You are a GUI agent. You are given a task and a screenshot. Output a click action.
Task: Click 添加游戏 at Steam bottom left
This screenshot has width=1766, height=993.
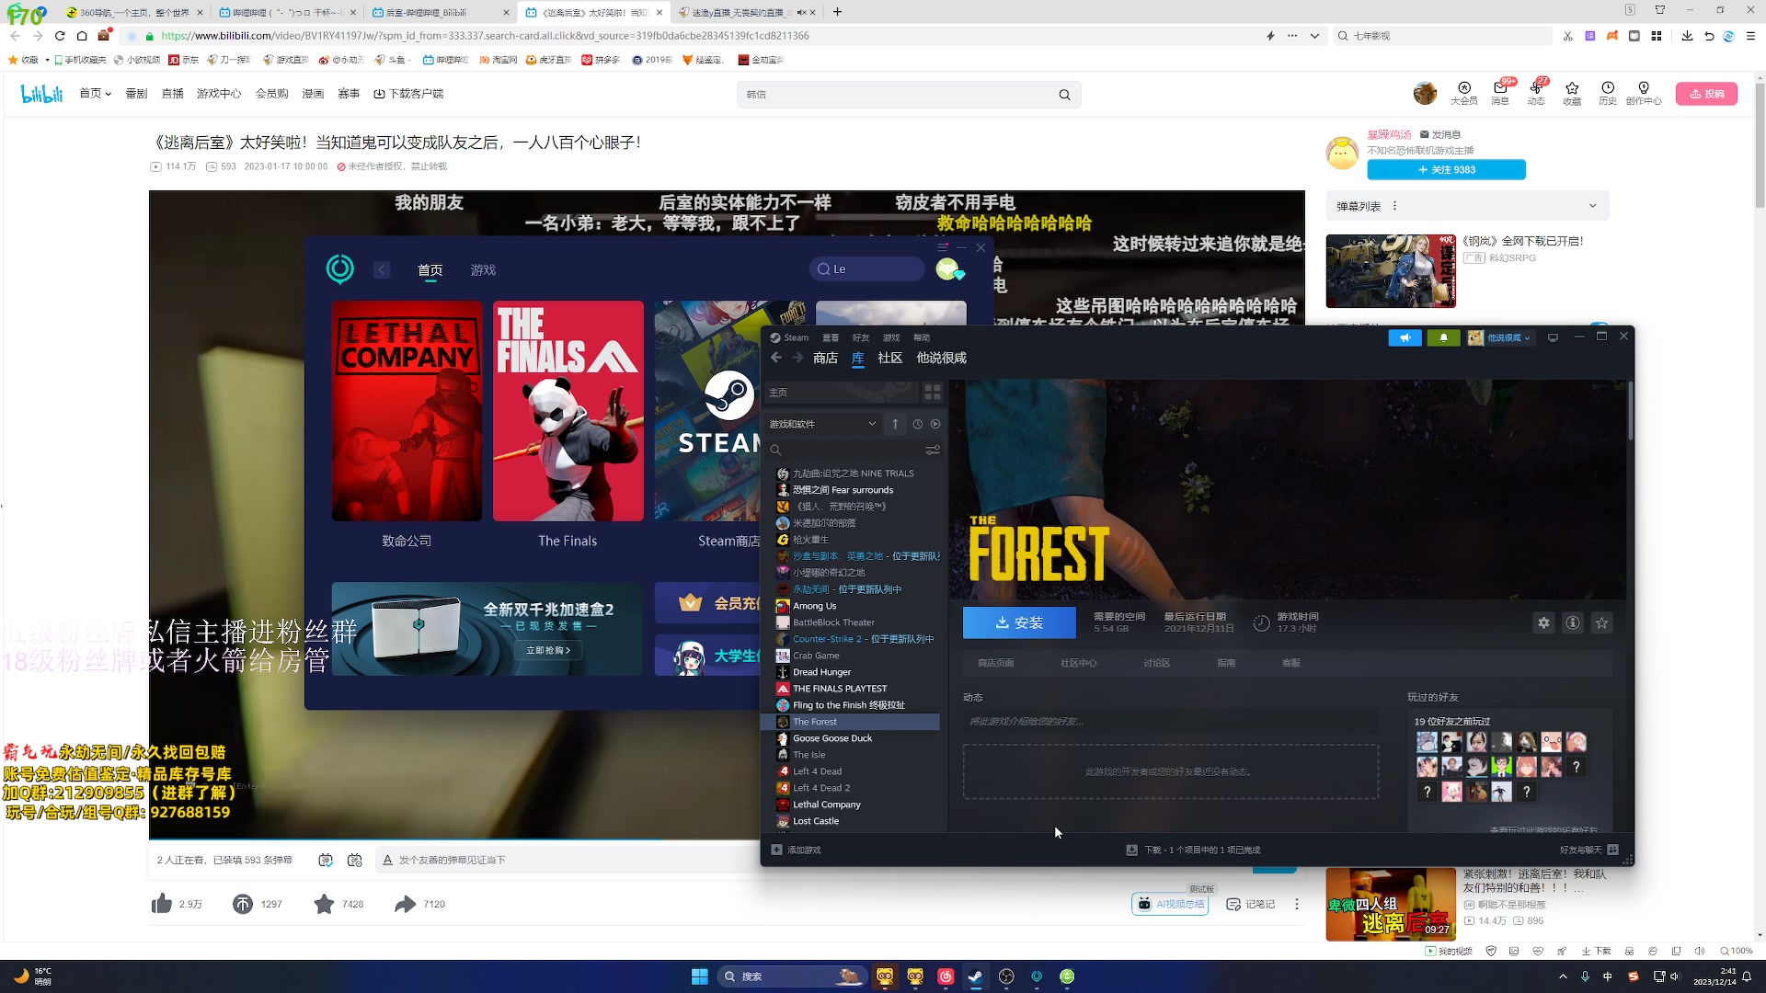click(797, 850)
